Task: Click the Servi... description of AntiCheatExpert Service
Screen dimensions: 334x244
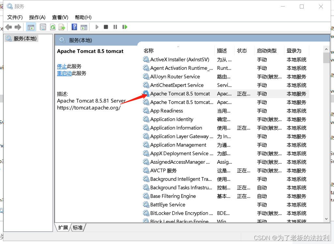Action: (224, 85)
